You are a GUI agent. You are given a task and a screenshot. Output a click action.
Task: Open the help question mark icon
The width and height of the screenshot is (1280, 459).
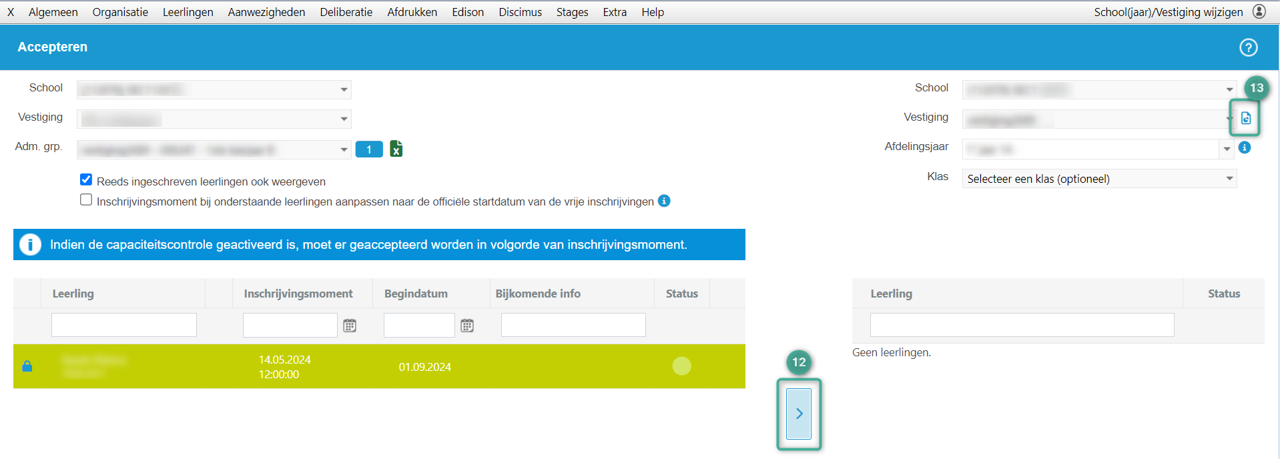(x=1248, y=47)
